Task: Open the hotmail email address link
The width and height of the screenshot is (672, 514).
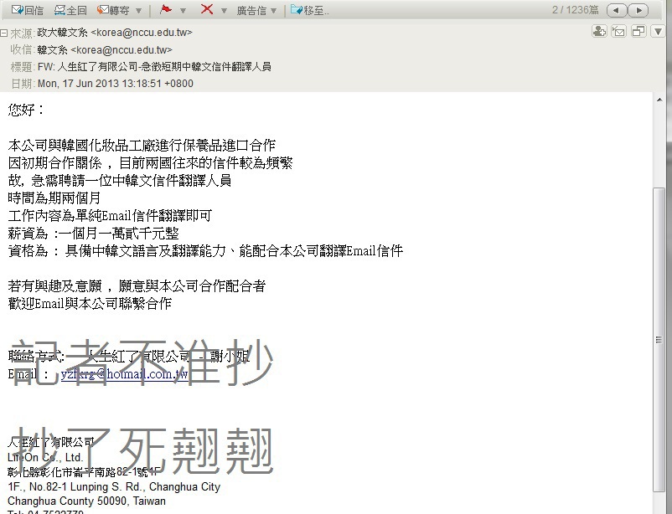Action: (x=124, y=374)
